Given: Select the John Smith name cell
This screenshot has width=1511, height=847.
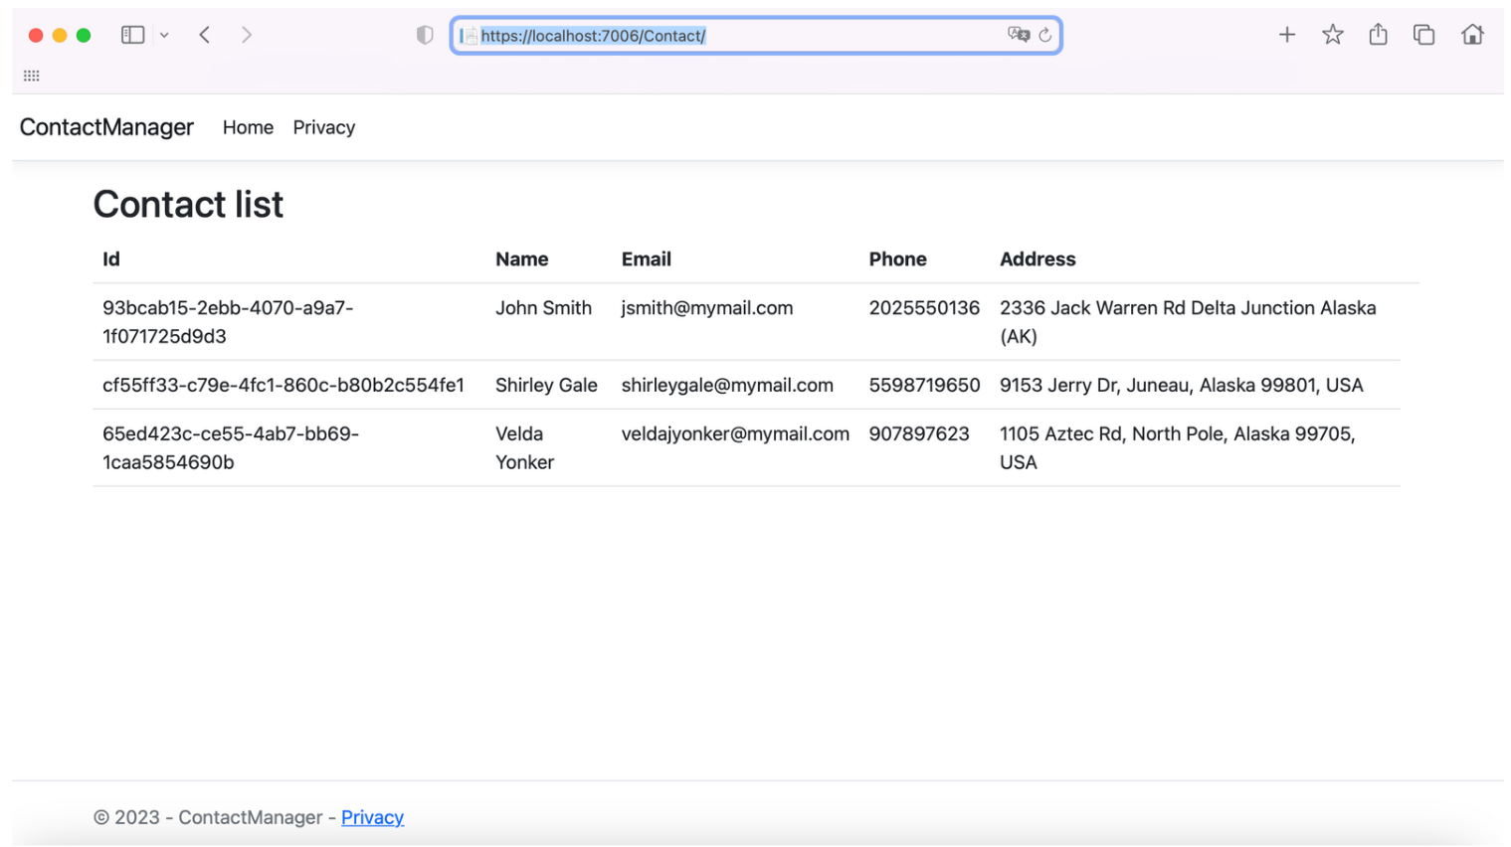Looking at the screenshot, I should pyautogui.click(x=543, y=308).
